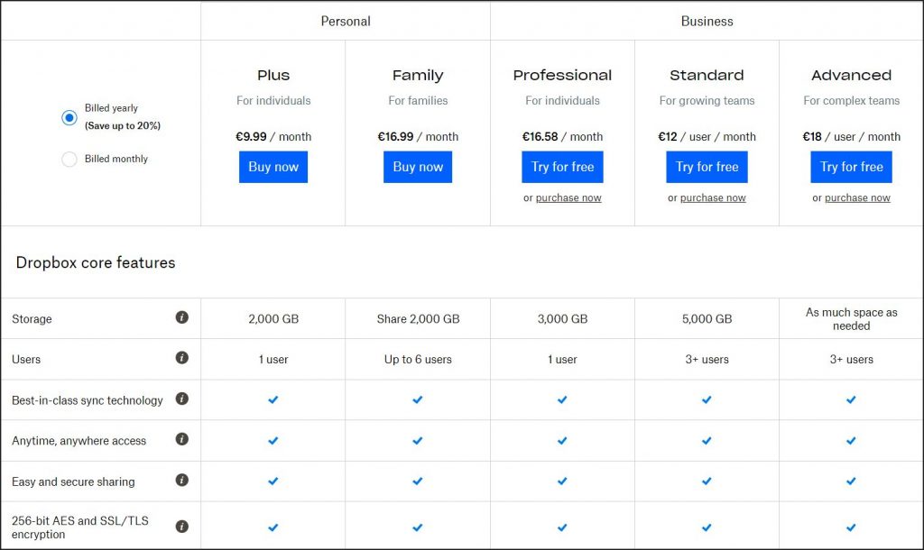This screenshot has height=550, width=924.
Task: Open info icon for Users row
Action: tap(182, 358)
